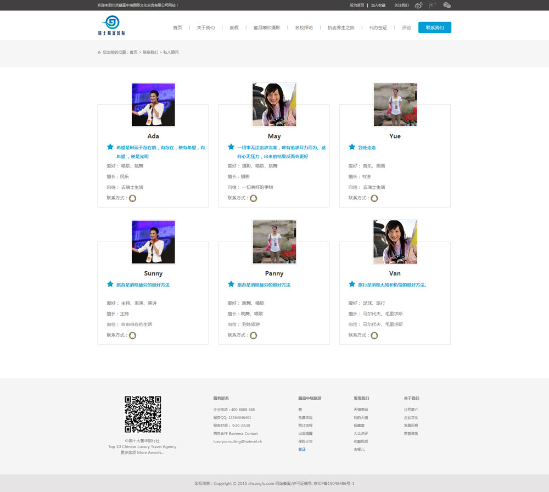The height and width of the screenshot is (492, 549).
Task: Open Panny's QQ contact icon
Action: tap(253, 336)
